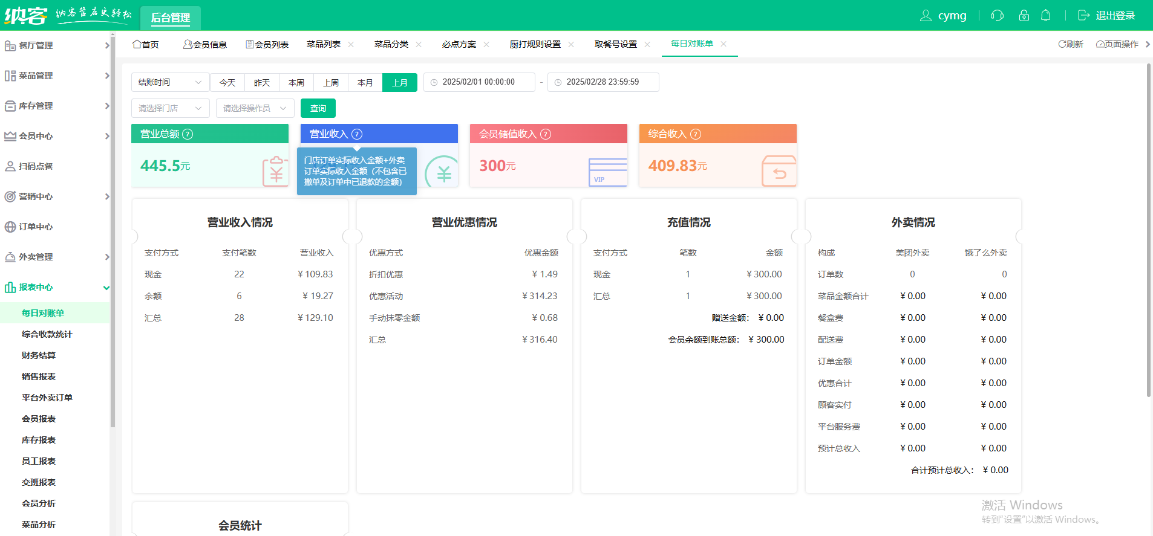The height and width of the screenshot is (536, 1153).
Task: Close the 每日对账单 tab
Action: pos(723,44)
